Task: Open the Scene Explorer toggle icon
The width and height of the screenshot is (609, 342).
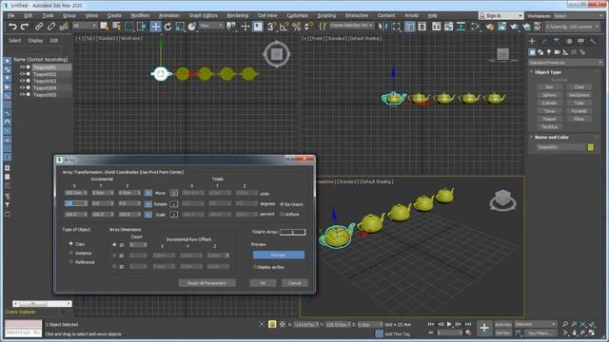Action: [x=410, y=27]
